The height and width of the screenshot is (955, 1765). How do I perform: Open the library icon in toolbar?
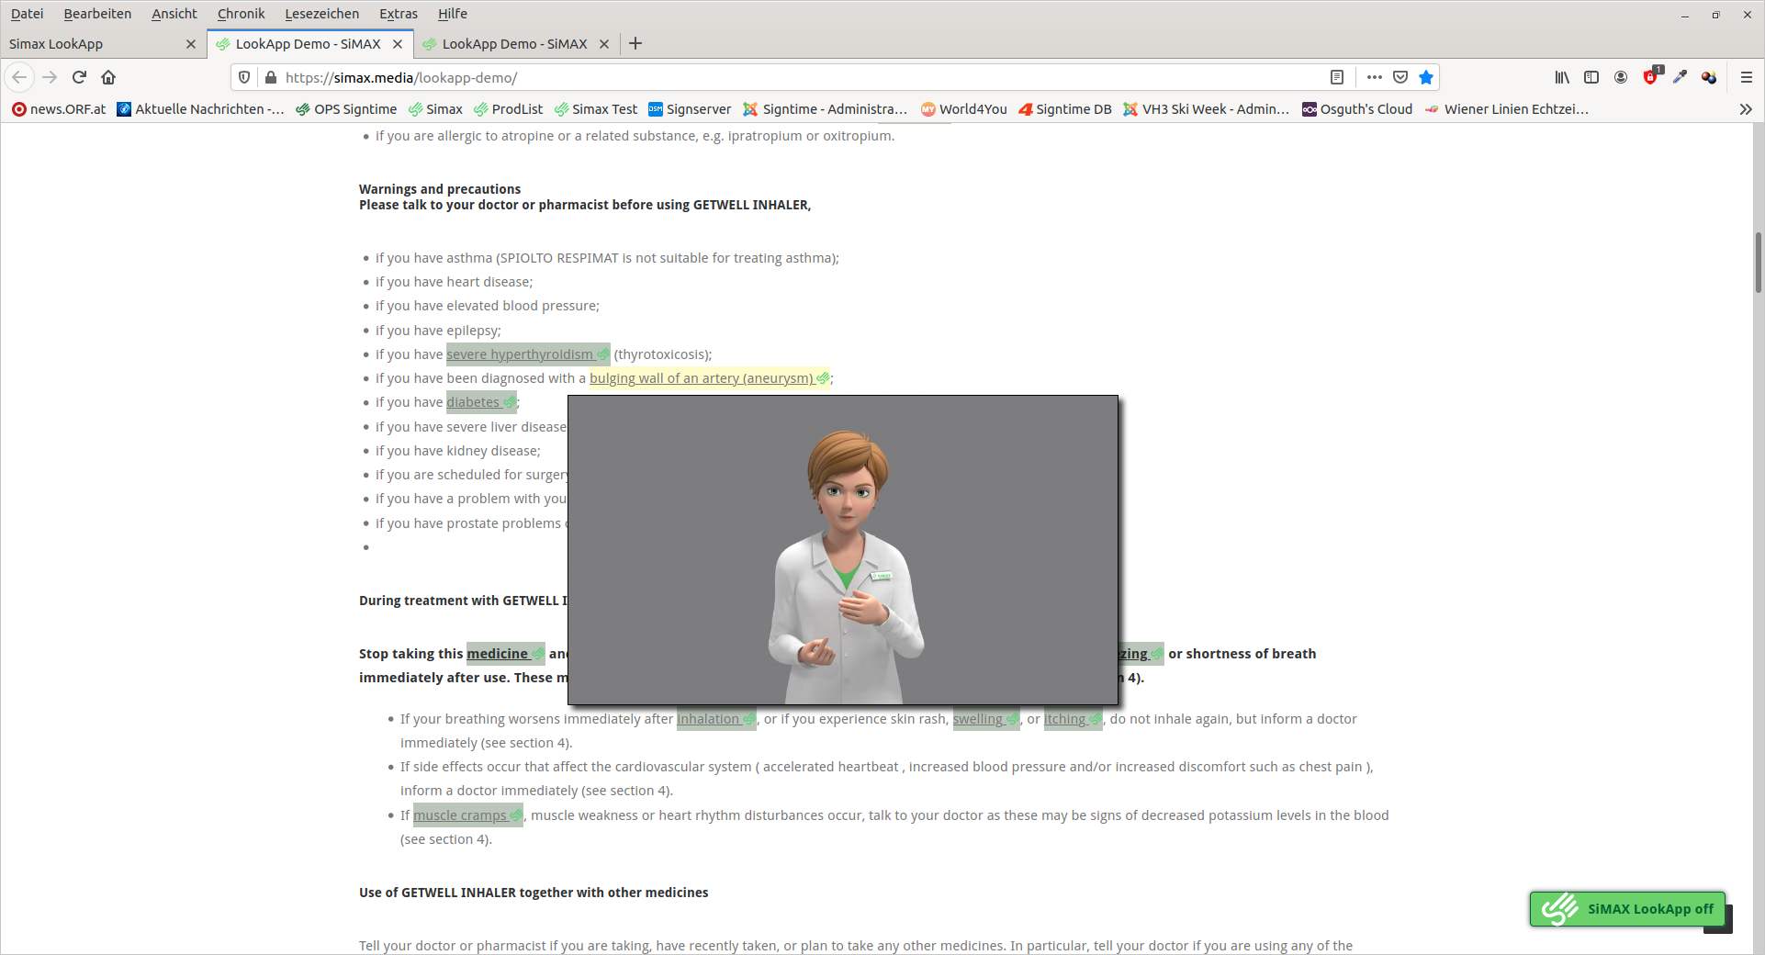tap(1562, 77)
